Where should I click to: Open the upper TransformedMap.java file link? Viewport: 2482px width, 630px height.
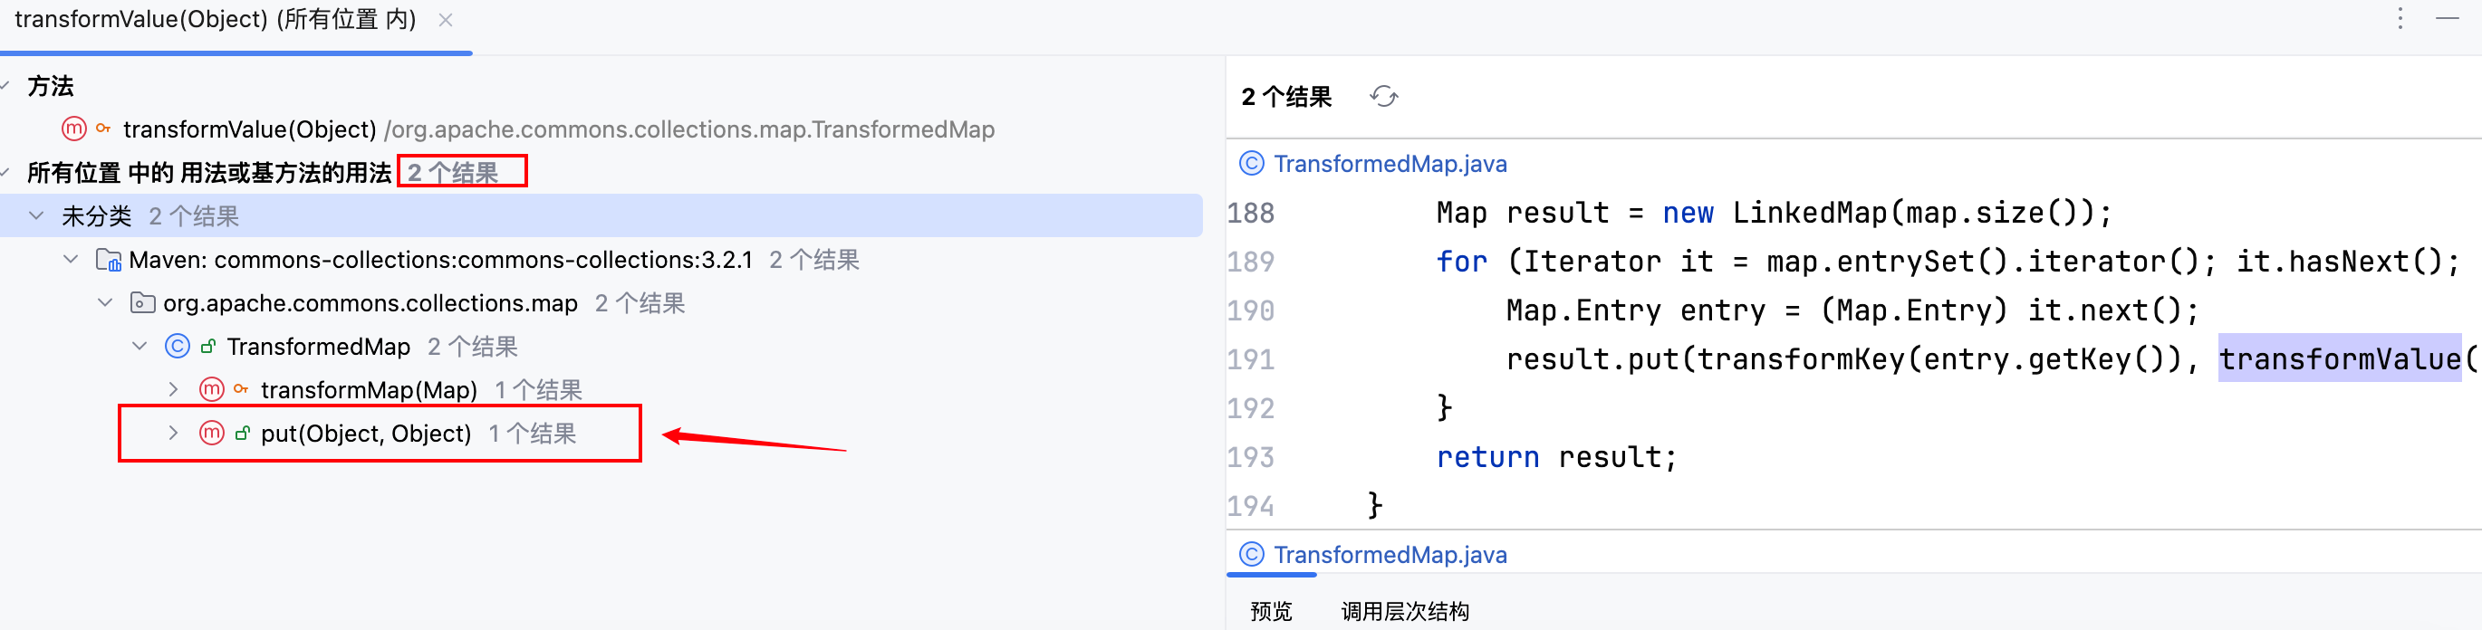[1390, 164]
